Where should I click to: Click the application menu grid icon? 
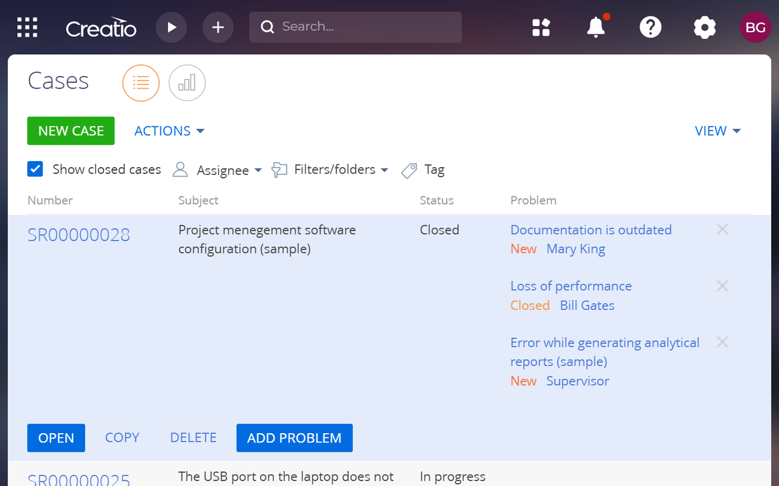[x=27, y=27]
